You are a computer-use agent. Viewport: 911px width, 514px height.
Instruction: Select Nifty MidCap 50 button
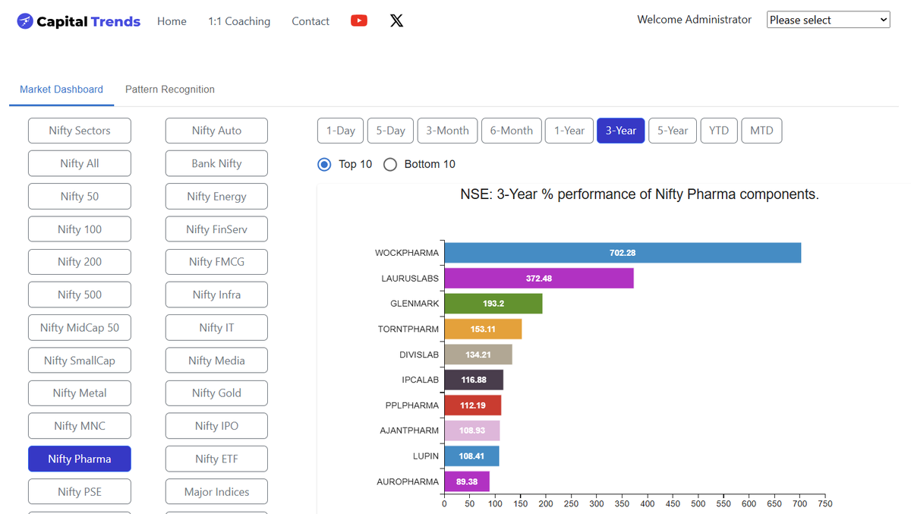point(80,327)
